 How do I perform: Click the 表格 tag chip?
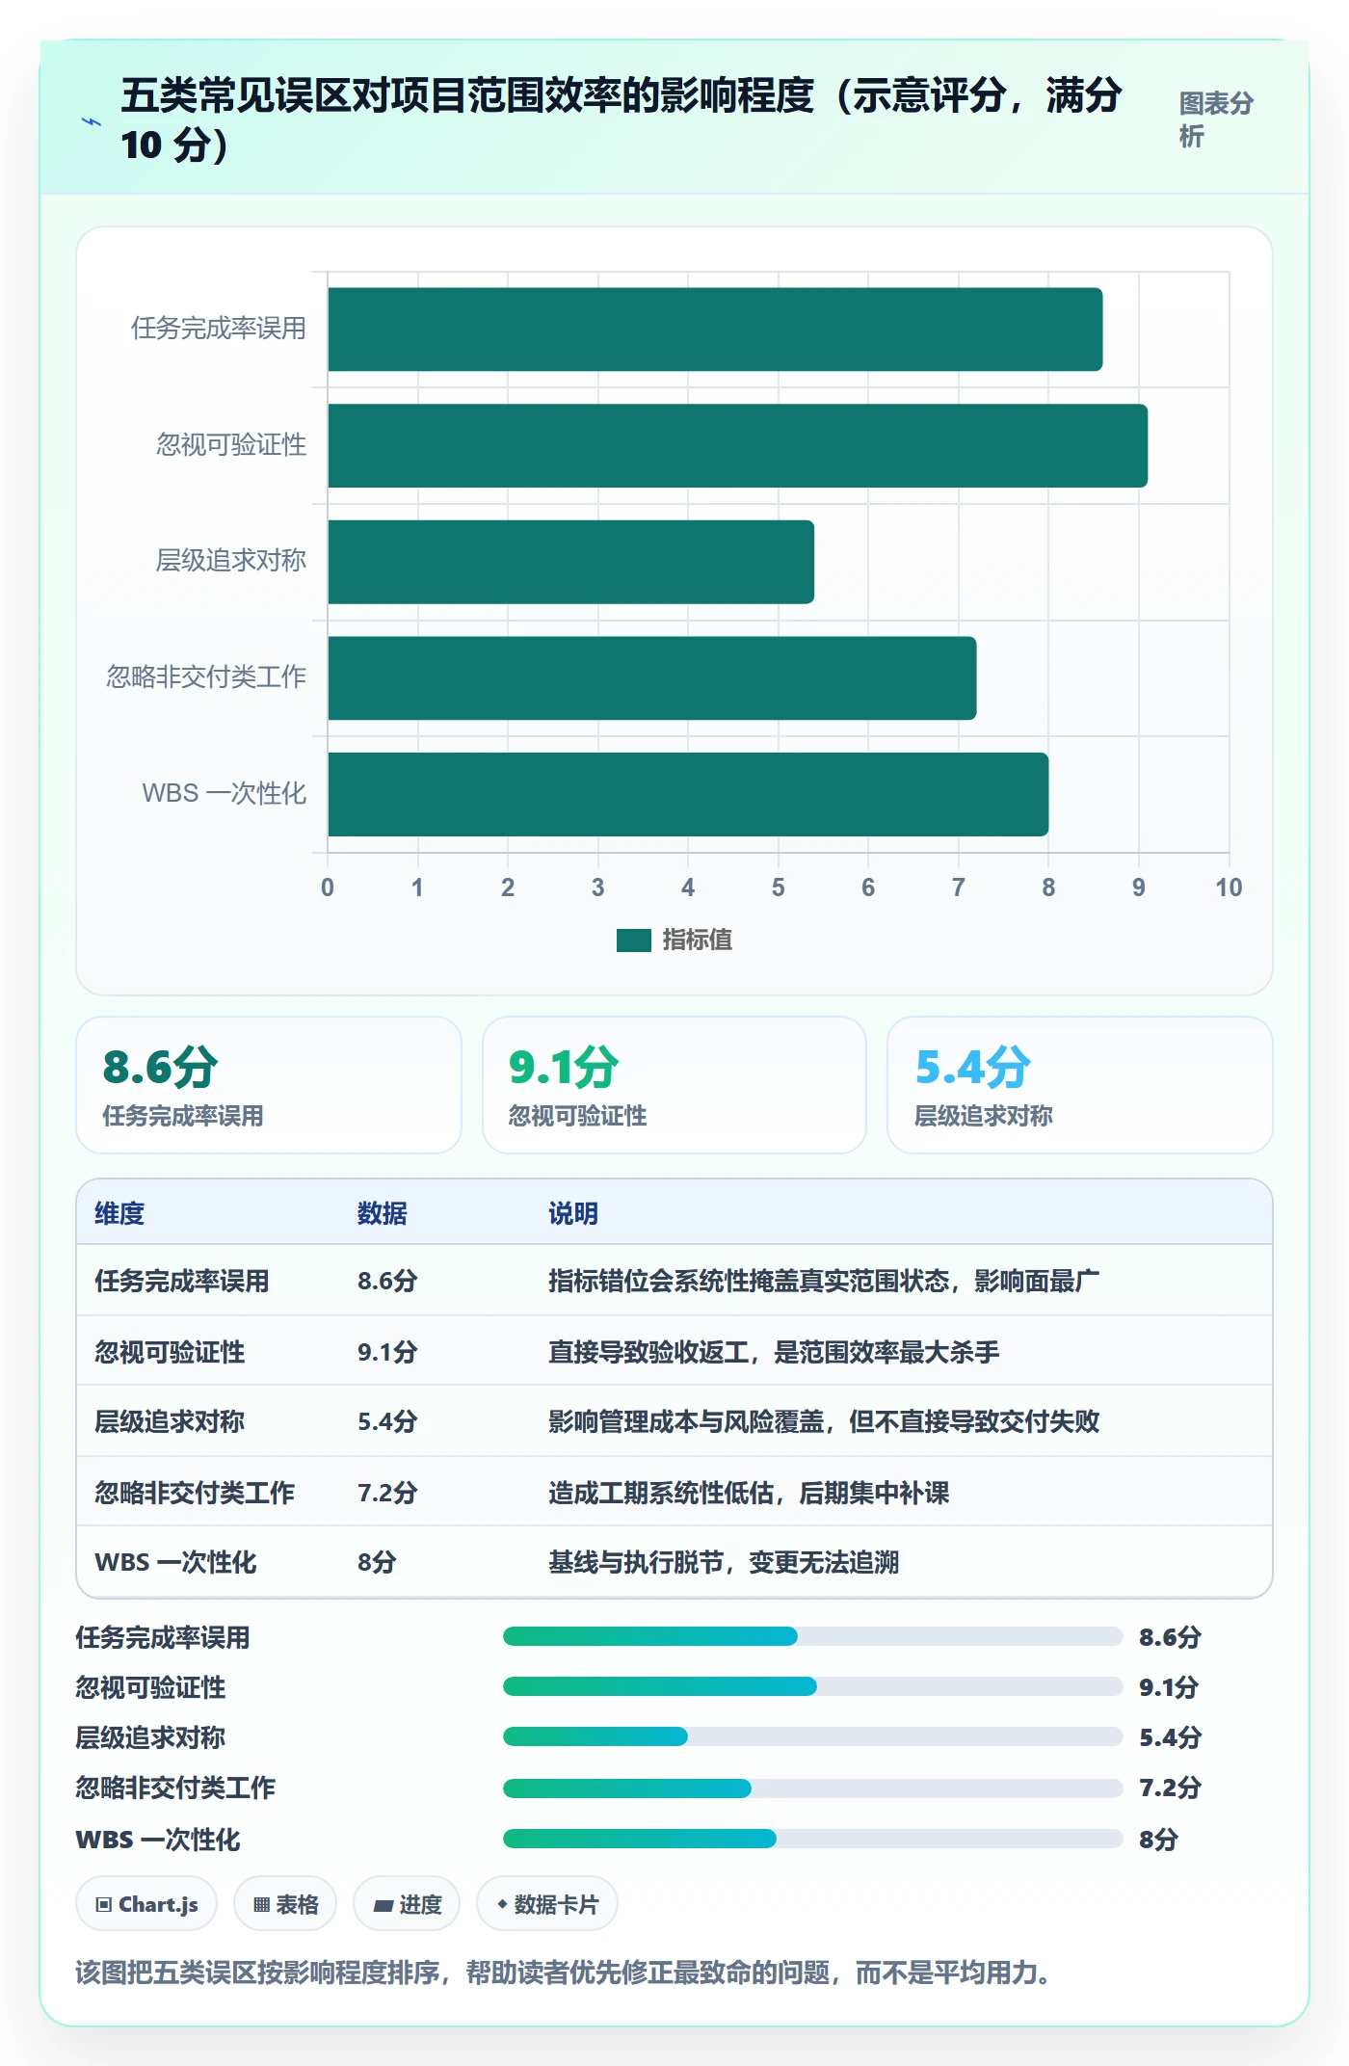tap(285, 1904)
